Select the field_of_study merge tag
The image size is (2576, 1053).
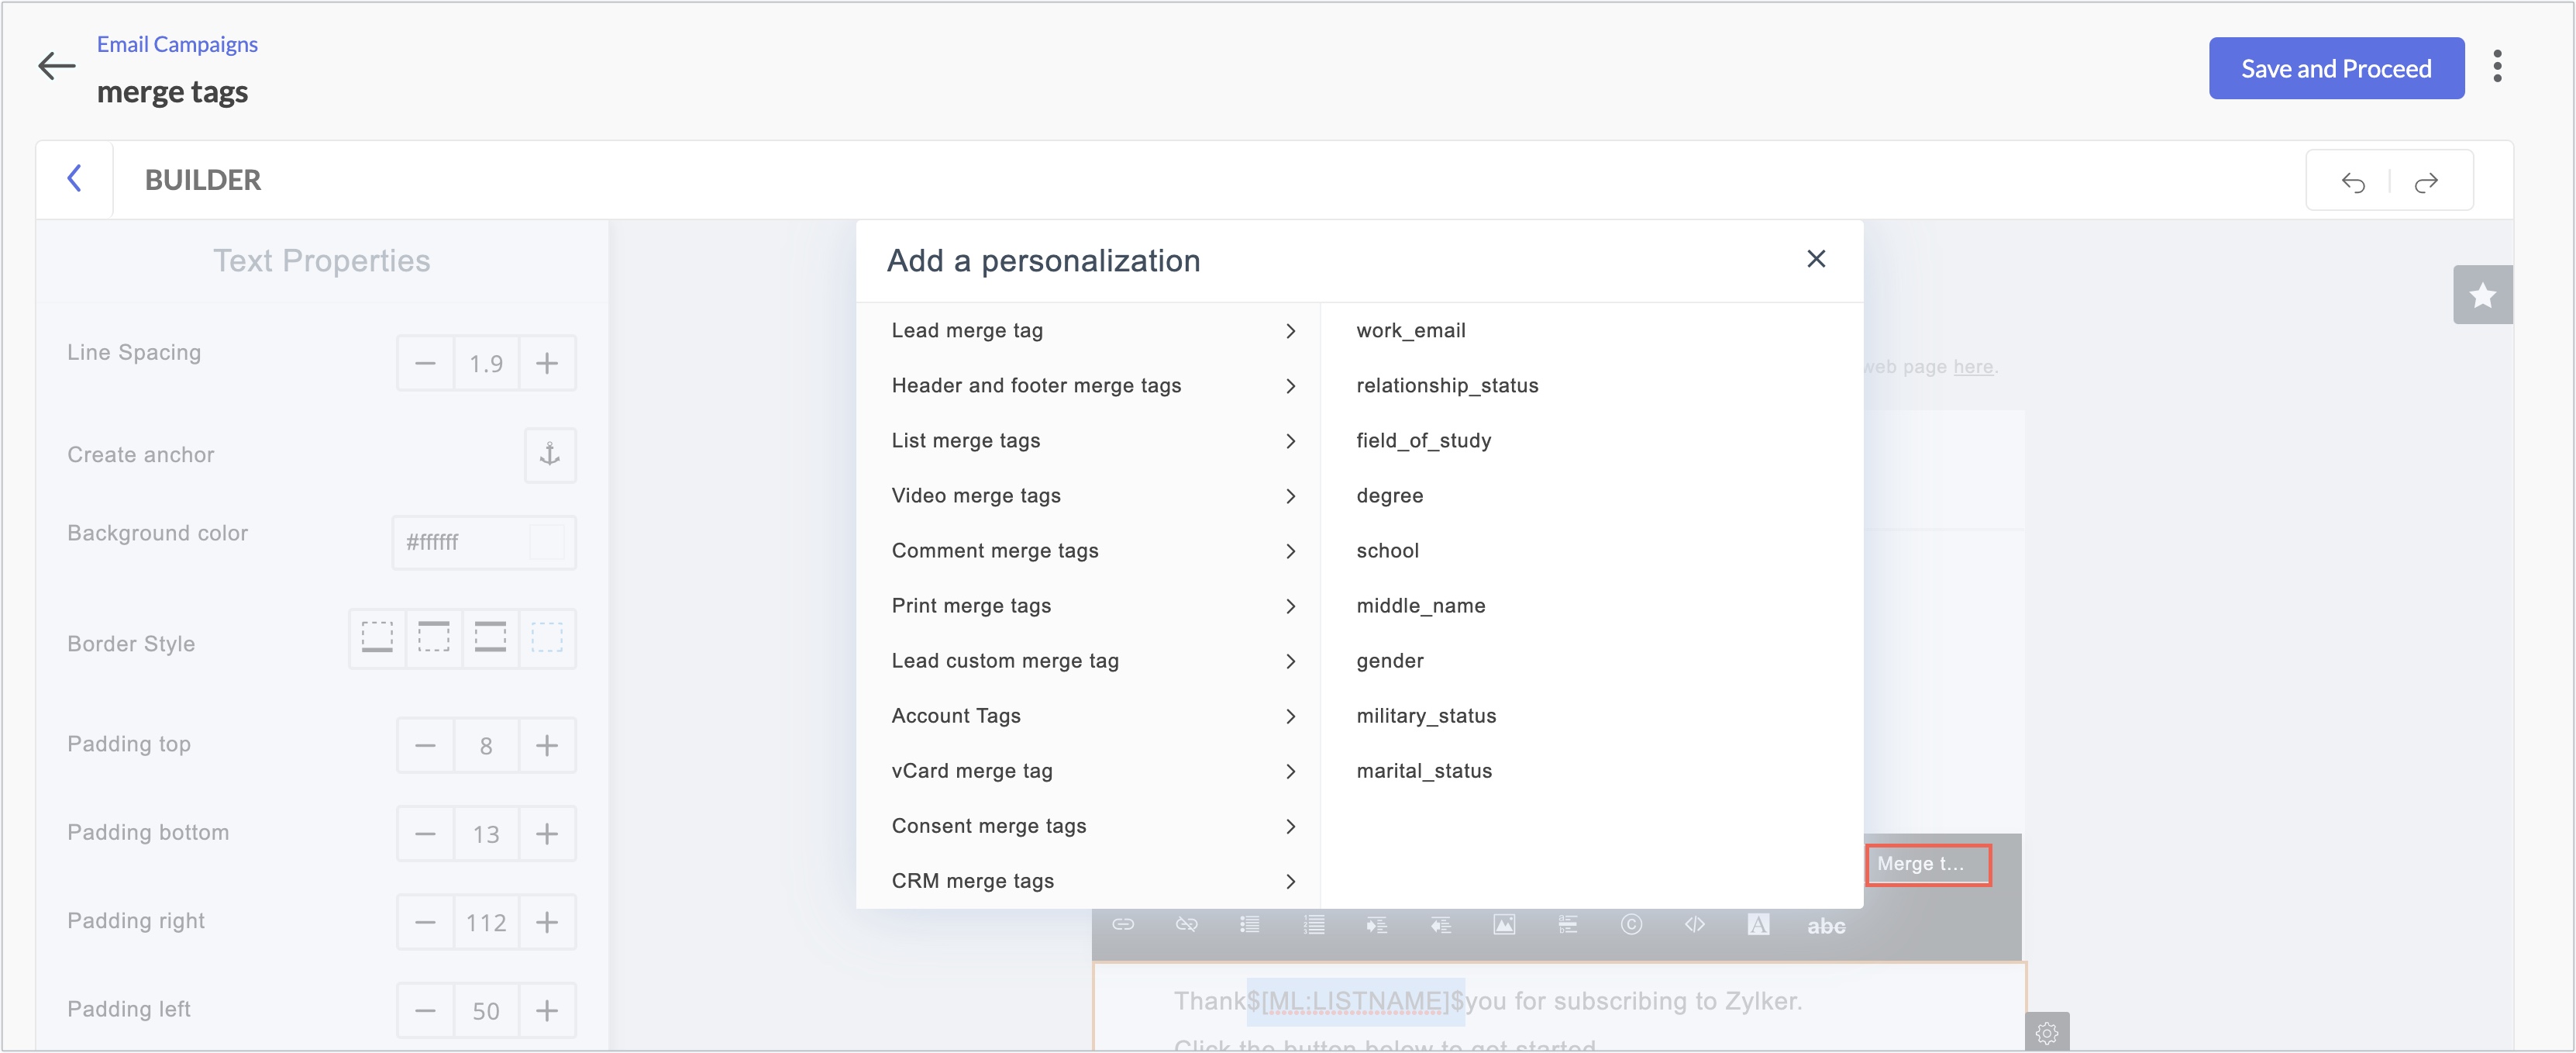click(x=1423, y=440)
